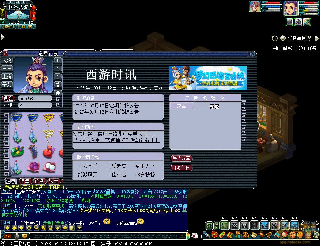Collapse the task tracking panel arrow
The image size is (320, 246).
click(317, 38)
